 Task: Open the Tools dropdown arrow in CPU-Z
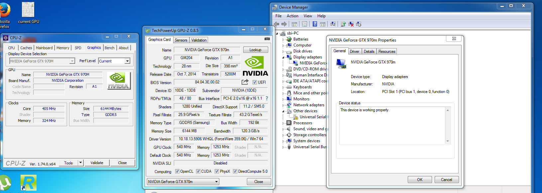pos(80,163)
